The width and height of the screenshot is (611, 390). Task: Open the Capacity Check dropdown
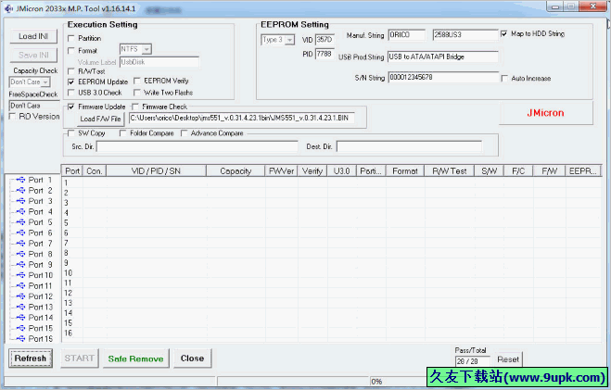tap(45, 82)
